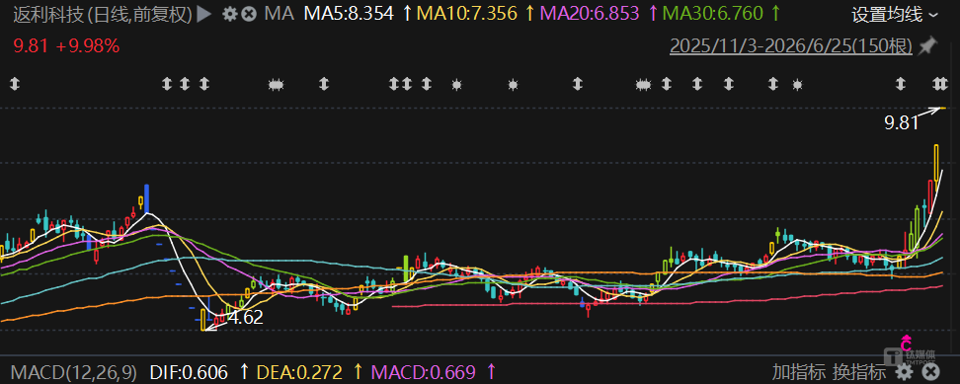Viewport: 960px width, 384px height.
Task: Click 加指标 to add an indicator
Action: (798, 371)
